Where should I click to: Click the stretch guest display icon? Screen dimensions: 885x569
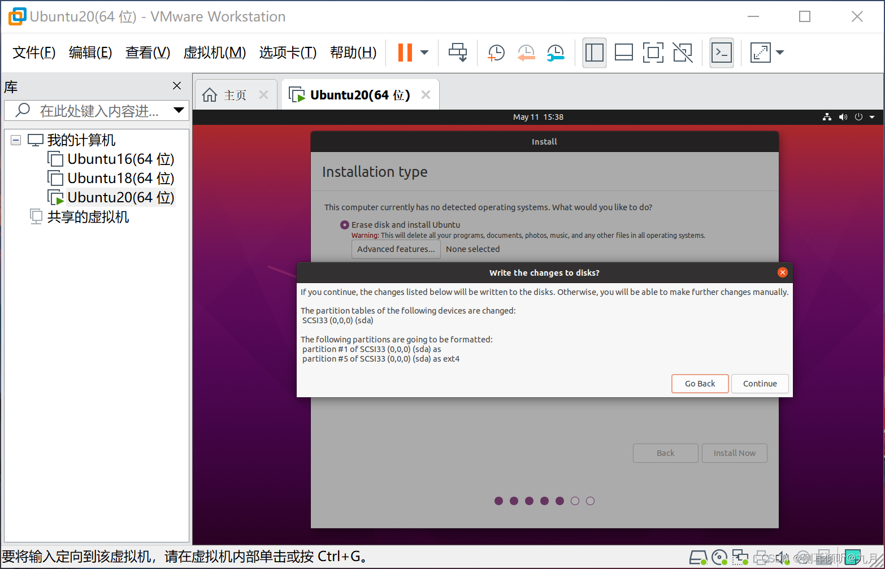point(760,53)
